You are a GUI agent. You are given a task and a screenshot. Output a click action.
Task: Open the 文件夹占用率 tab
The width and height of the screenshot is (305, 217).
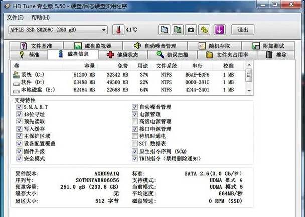tap(227, 55)
